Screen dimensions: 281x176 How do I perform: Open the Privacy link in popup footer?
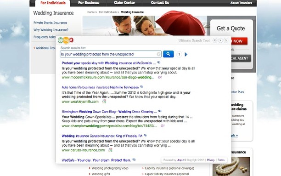tap(211, 160)
